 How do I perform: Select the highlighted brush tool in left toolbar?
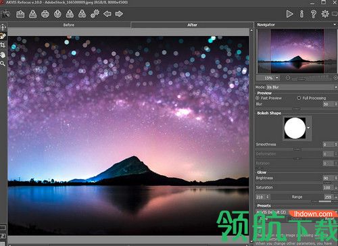click(x=3, y=36)
